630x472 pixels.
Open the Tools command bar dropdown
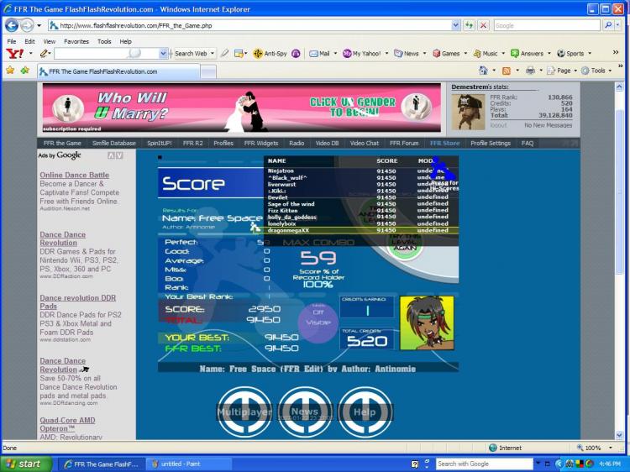coord(596,71)
